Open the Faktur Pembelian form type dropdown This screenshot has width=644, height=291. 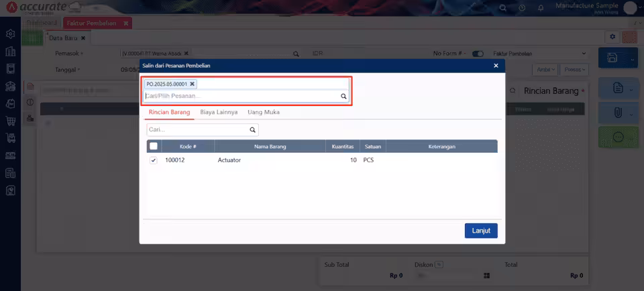click(x=539, y=54)
